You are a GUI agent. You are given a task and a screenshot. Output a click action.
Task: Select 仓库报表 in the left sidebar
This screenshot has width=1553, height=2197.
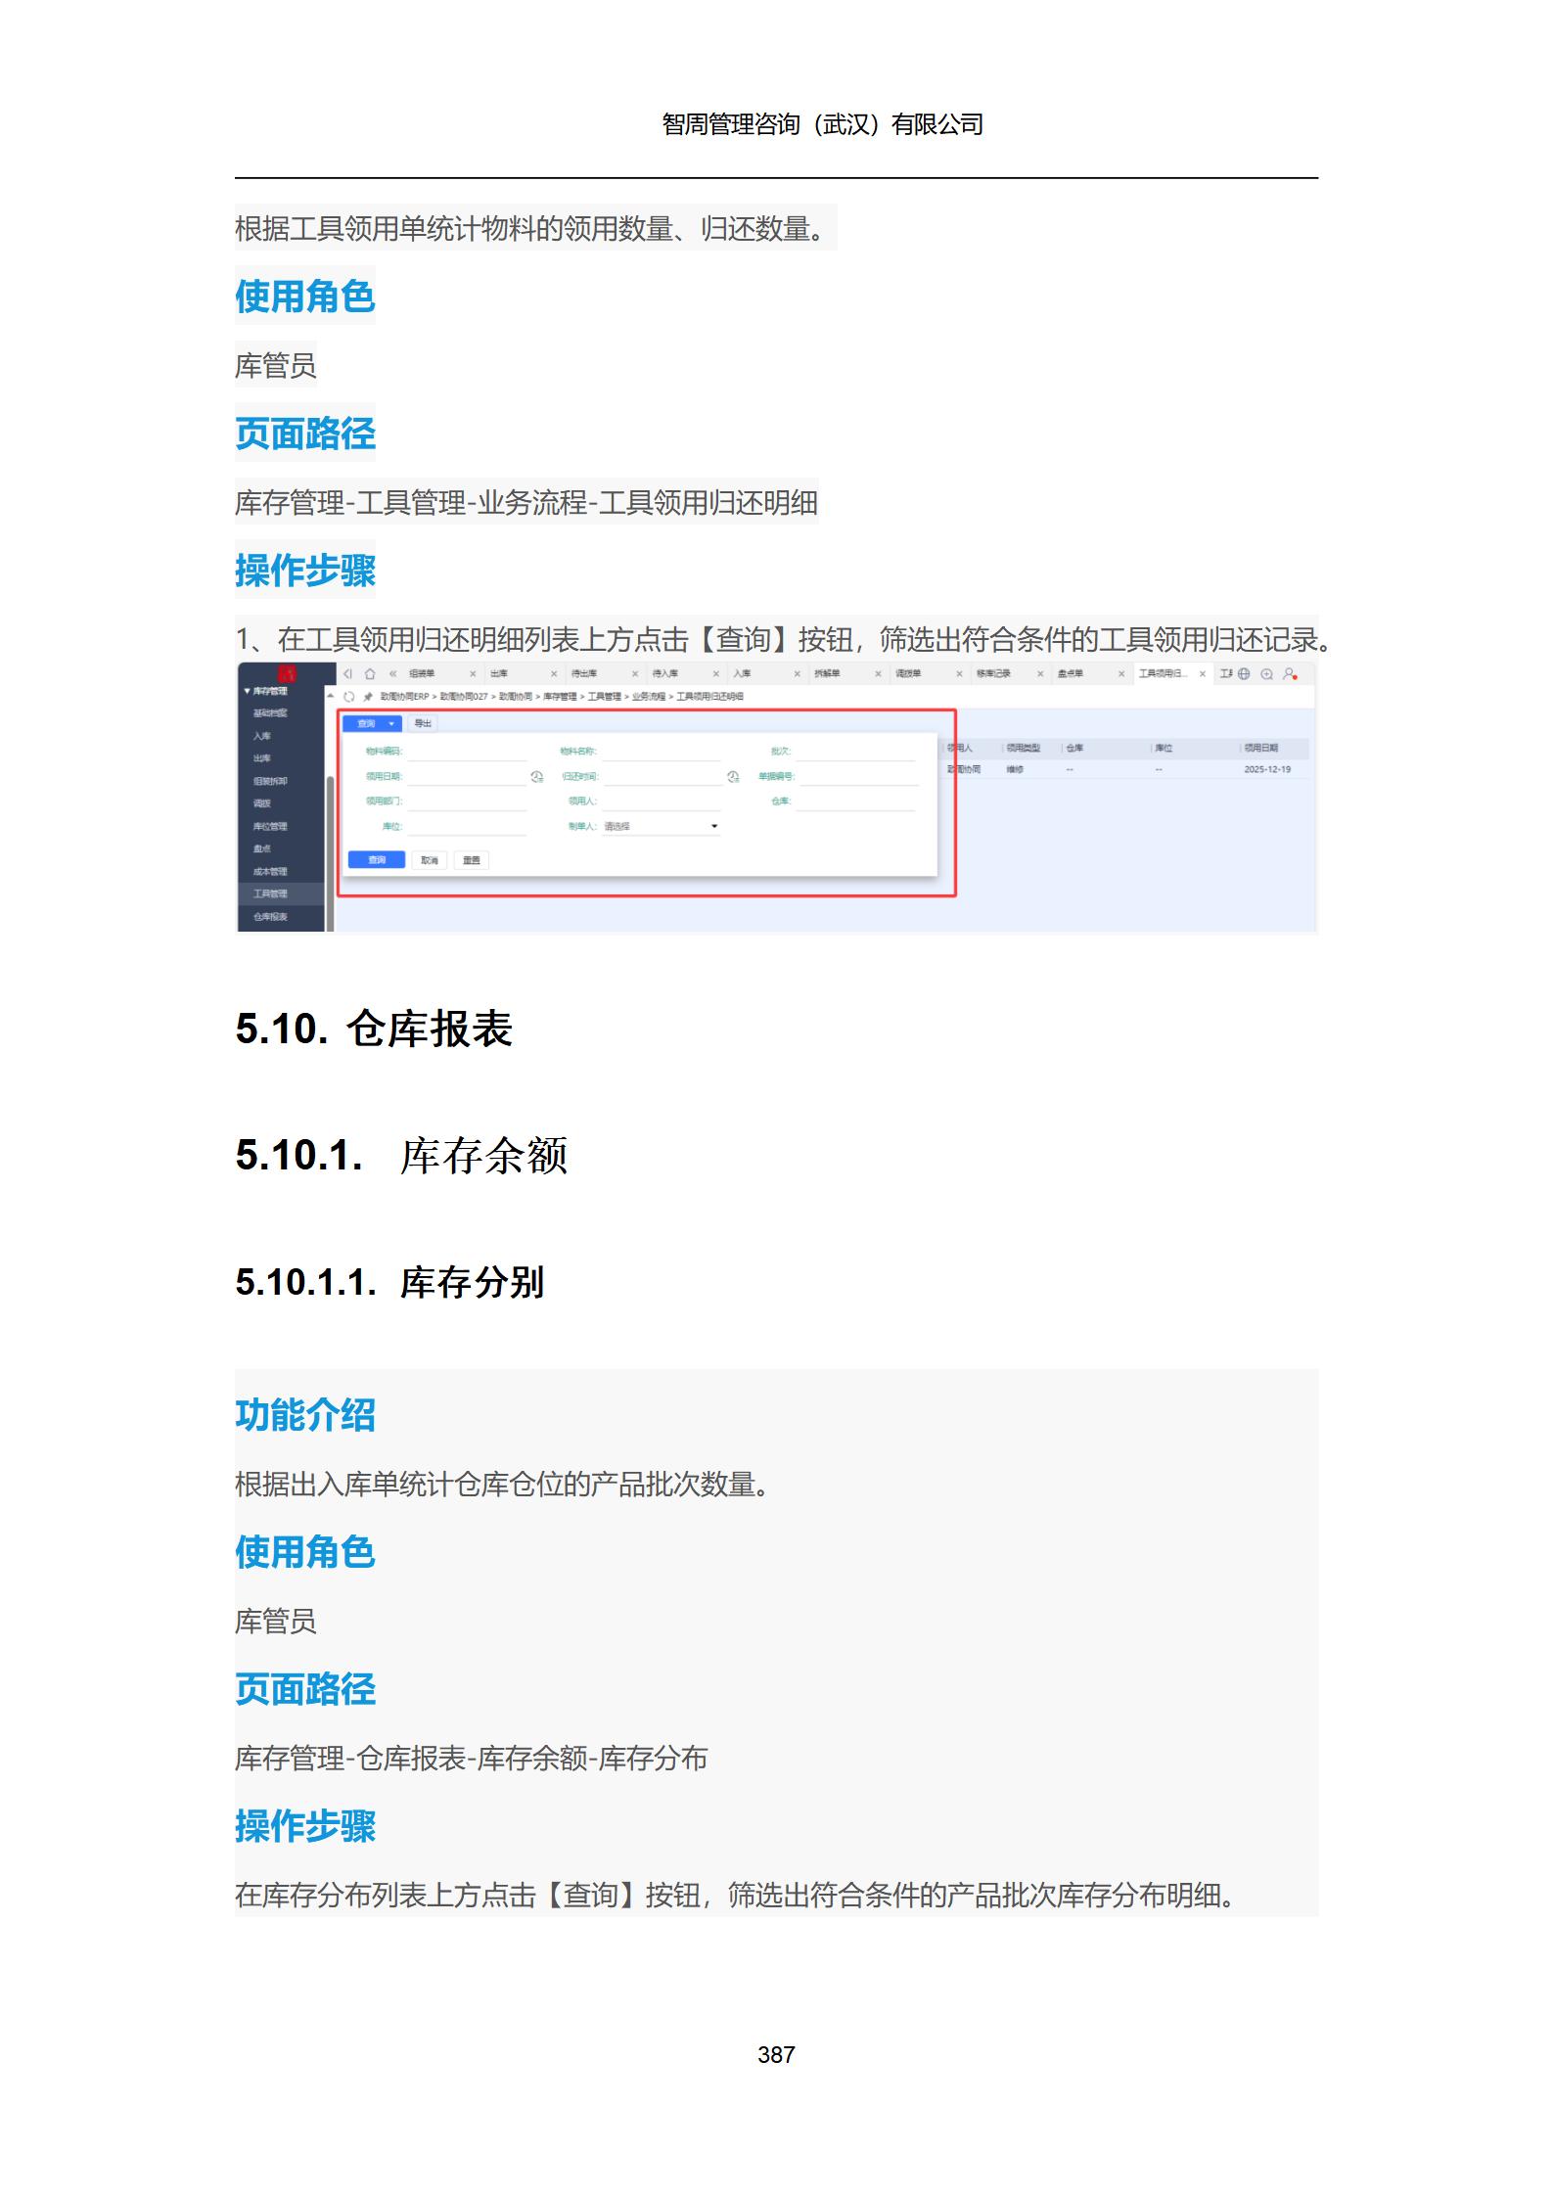click(271, 917)
